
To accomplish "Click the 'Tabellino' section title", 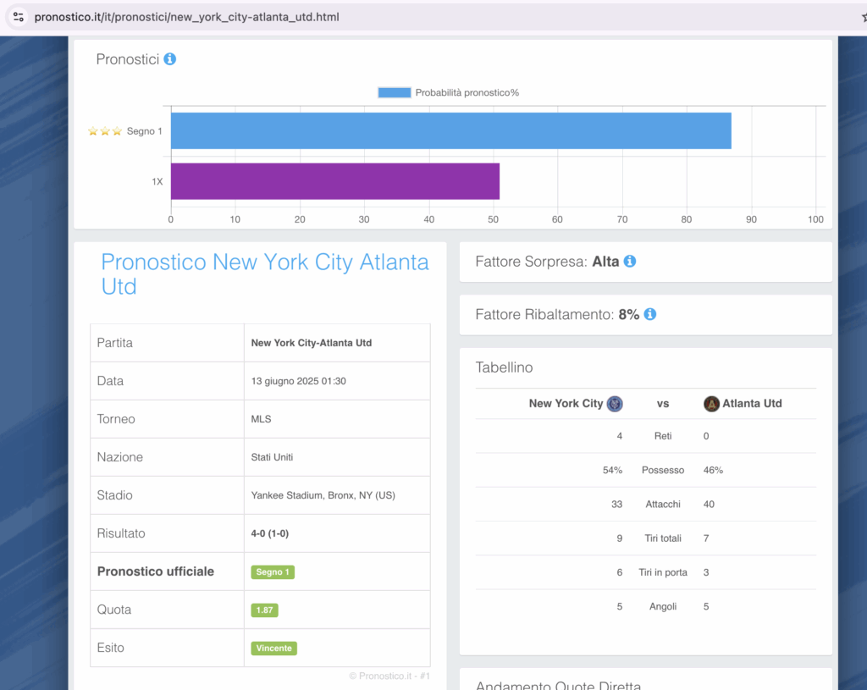I will [x=505, y=367].
